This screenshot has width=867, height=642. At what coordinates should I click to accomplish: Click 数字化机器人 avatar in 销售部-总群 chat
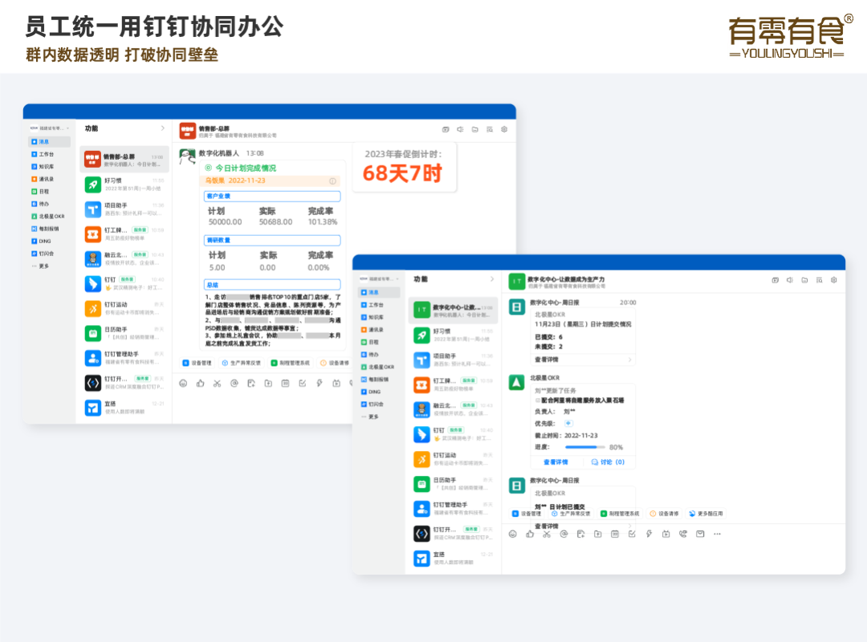187,156
